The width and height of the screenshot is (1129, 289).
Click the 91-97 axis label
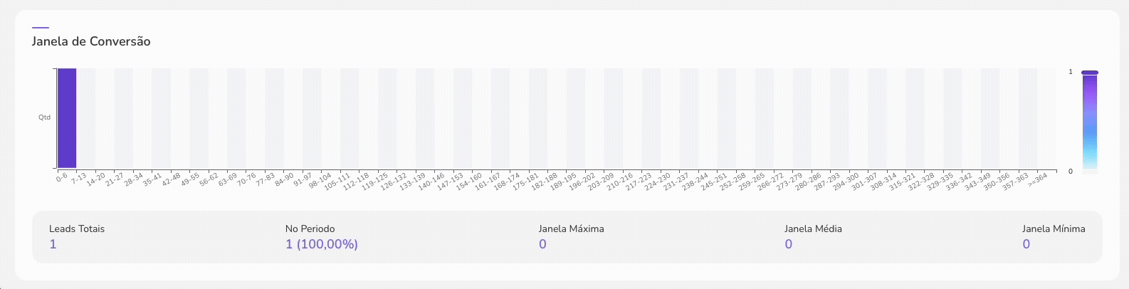click(303, 178)
